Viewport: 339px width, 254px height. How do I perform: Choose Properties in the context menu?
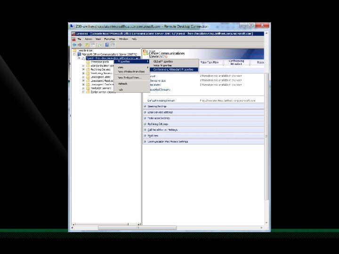tap(132, 62)
